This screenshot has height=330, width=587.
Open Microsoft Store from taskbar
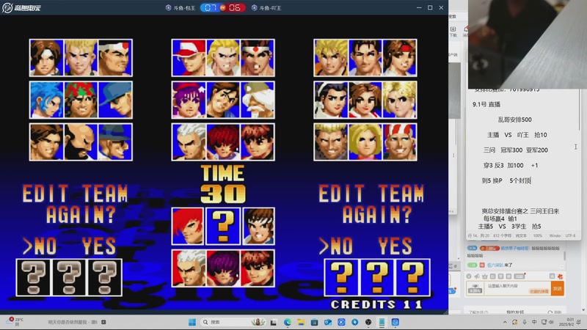point(314,322)
